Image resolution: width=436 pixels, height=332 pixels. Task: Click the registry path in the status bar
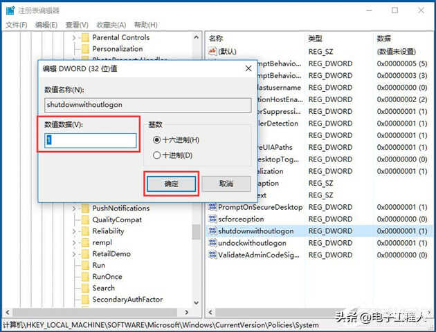coord(161,325)
